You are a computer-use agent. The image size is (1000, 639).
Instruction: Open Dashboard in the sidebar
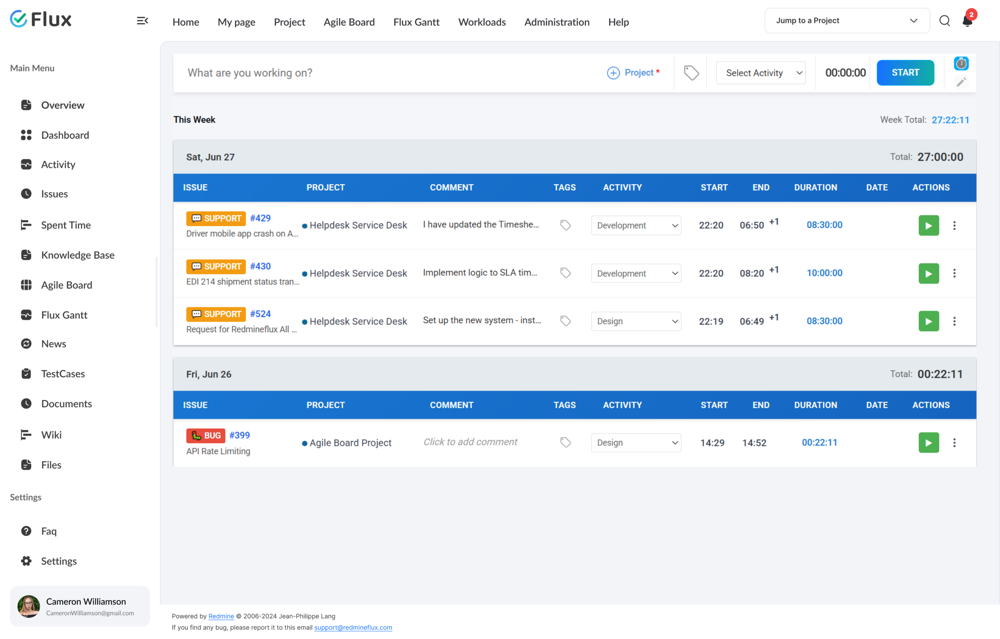coord(65,135)
